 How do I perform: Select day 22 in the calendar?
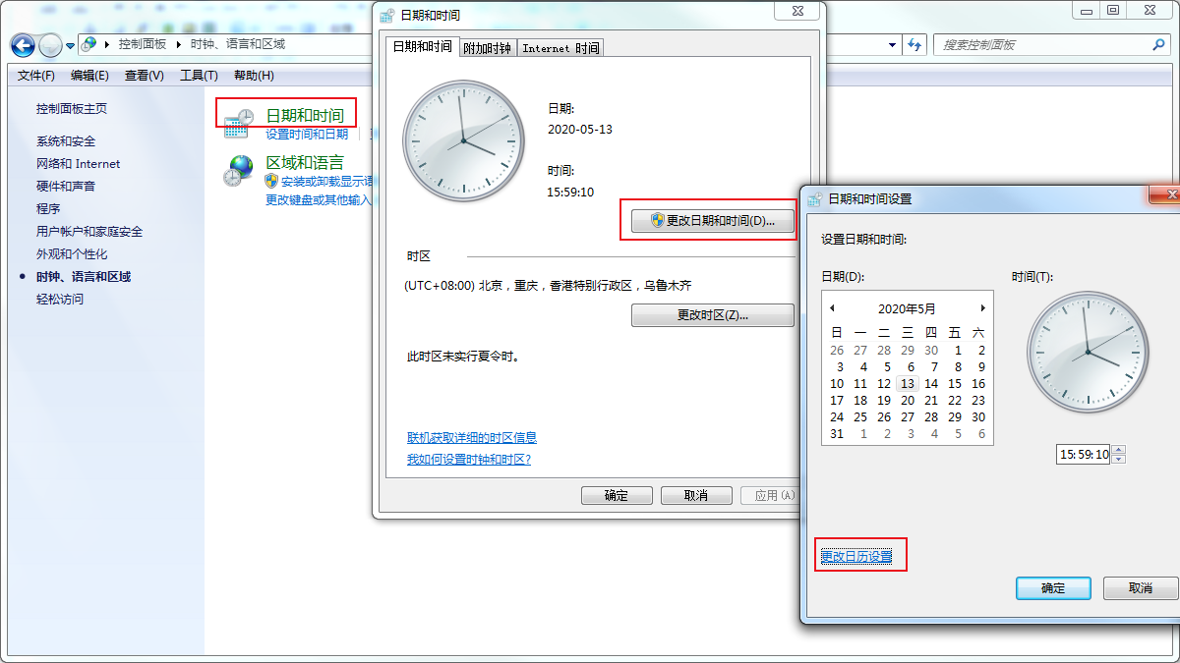pyautogui.click(x=955, y=401)
